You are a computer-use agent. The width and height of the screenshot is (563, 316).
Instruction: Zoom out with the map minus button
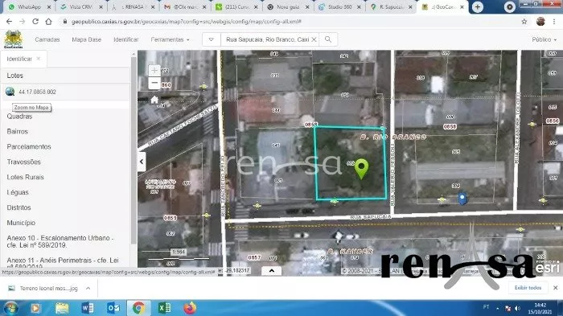154,83
